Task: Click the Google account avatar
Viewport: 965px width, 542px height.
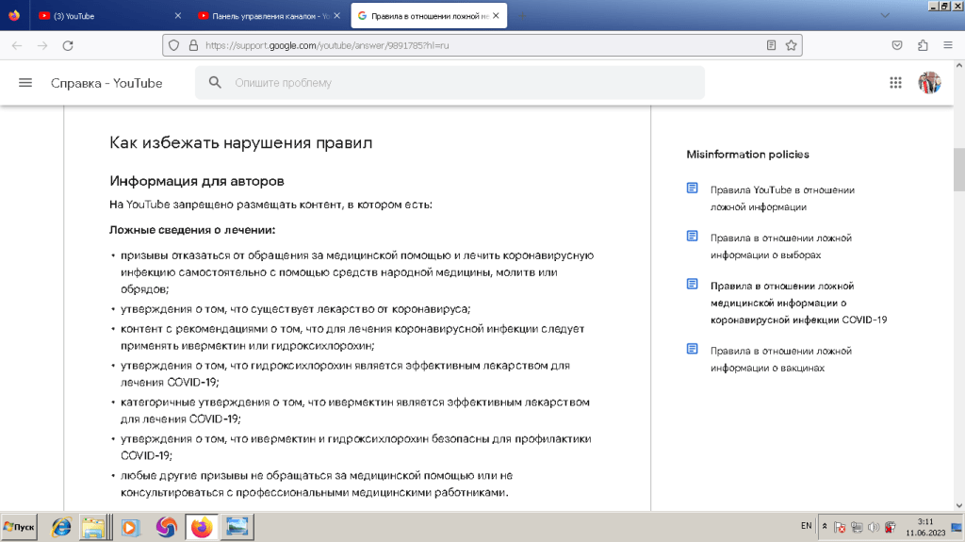Action: coord(929,83)
